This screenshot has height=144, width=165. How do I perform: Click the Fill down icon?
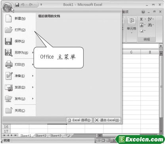click(141, 25)
